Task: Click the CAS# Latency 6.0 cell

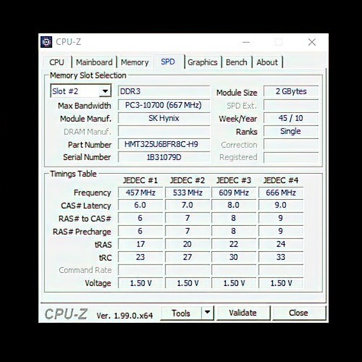Action: pyautogui.click(x=140, y=205)
